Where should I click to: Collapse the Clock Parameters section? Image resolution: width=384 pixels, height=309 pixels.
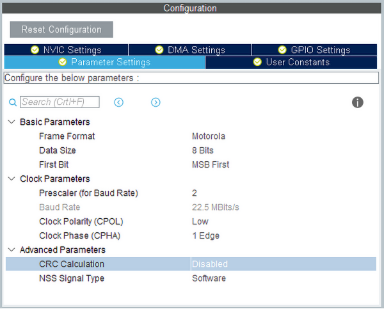12,178
